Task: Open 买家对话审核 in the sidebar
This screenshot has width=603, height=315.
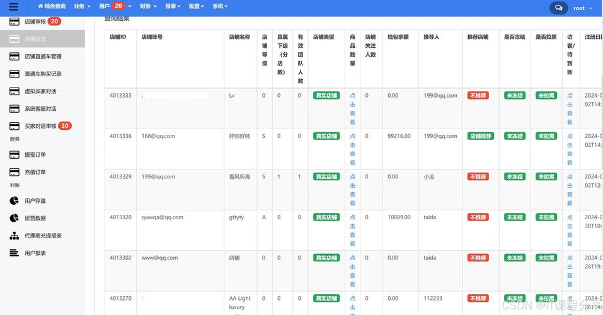Action: coord(40,126)
